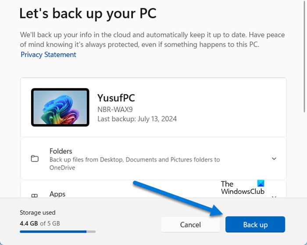This screenshot has height=245, width=307.
Task: Start backup with Back up button
Action: (x=255, y=224)
